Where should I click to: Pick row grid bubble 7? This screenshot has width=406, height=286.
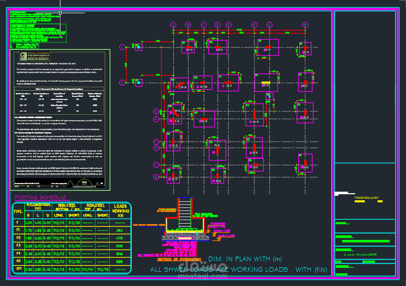156,165
